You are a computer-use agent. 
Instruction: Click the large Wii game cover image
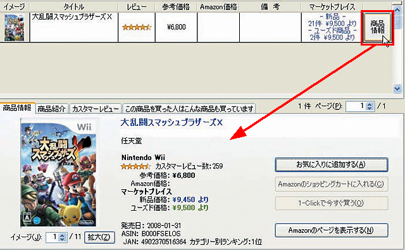coord(59,172)
